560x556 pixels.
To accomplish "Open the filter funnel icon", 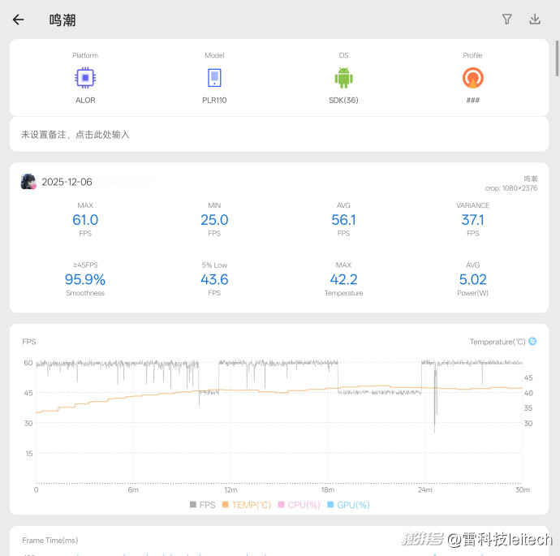I will click(507, 19).
